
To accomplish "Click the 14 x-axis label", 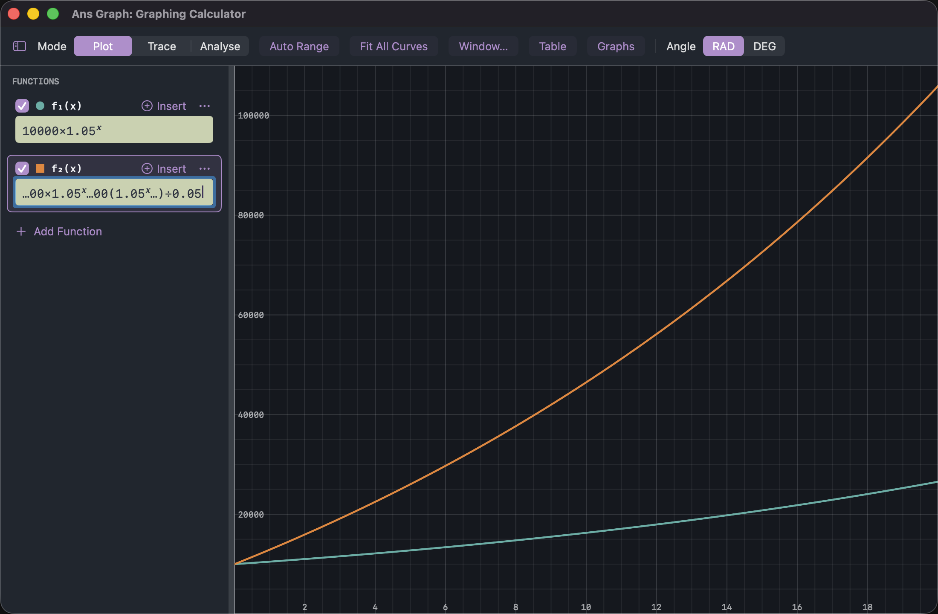I will (727, 607).
